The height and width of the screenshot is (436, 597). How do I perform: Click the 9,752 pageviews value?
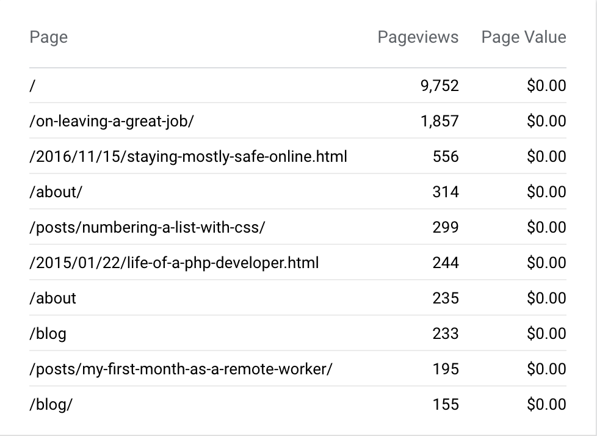[439, 85]
